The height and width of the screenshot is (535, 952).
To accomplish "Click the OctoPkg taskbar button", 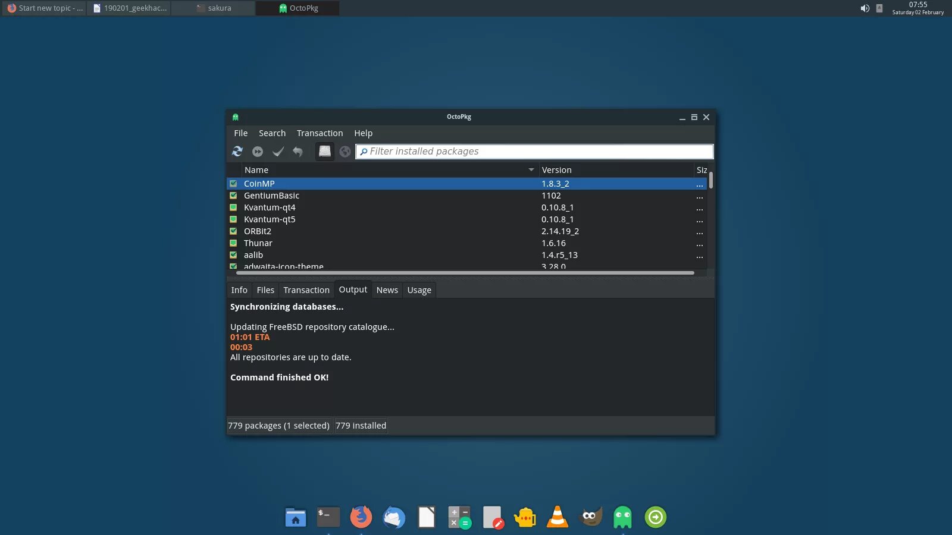I will (297, 8).
